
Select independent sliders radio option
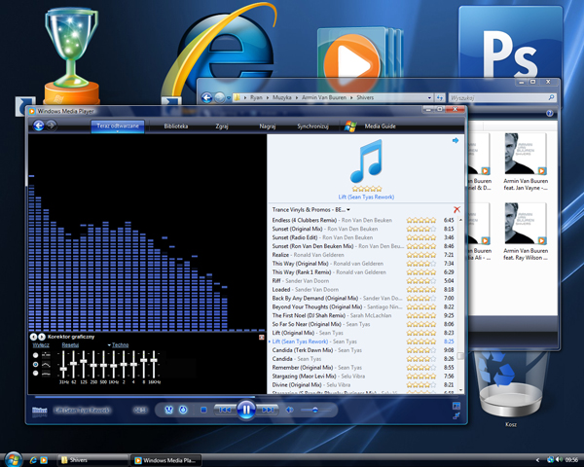(x=36, y=355)
